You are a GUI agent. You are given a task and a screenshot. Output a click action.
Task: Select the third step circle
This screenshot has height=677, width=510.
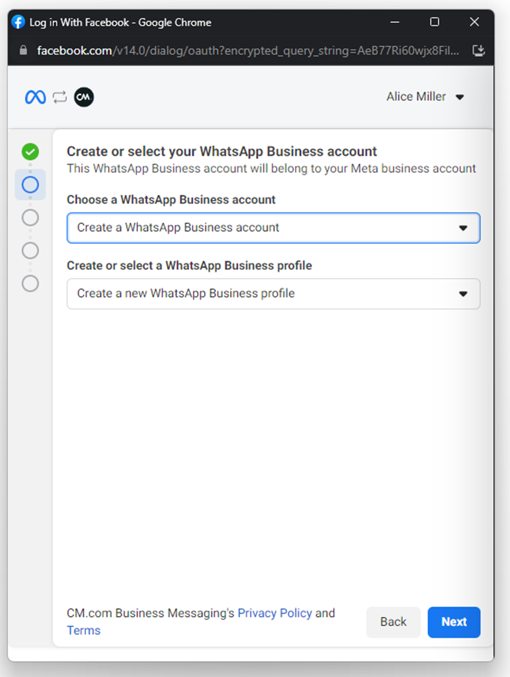point(30,218)
